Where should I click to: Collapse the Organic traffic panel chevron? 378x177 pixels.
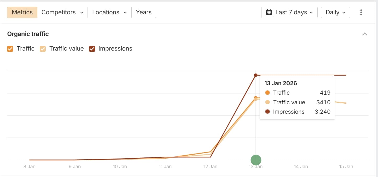pos(365,34)
